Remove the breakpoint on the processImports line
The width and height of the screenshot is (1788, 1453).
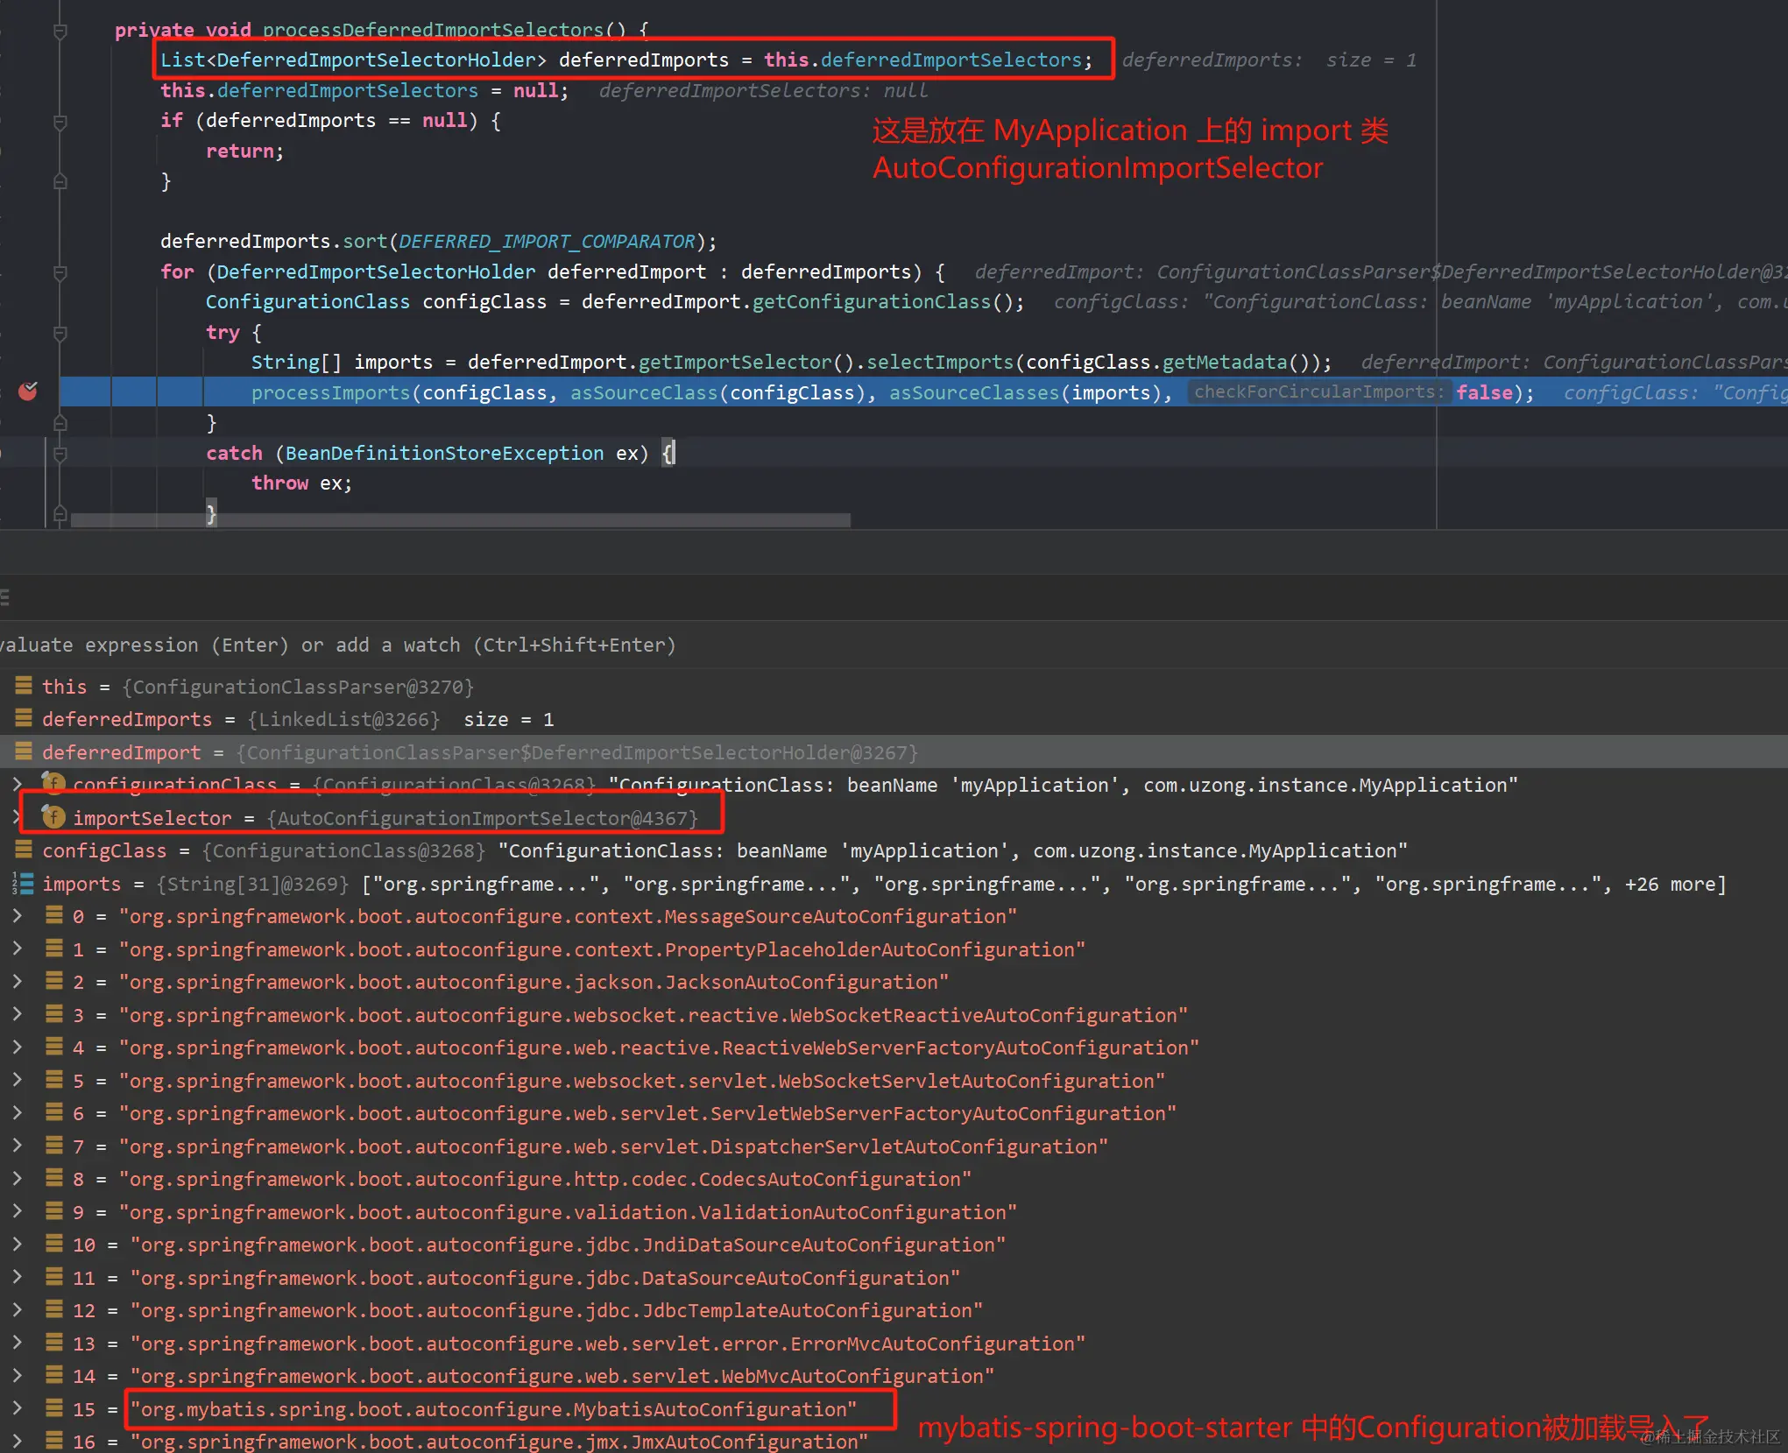click(28, 391)
